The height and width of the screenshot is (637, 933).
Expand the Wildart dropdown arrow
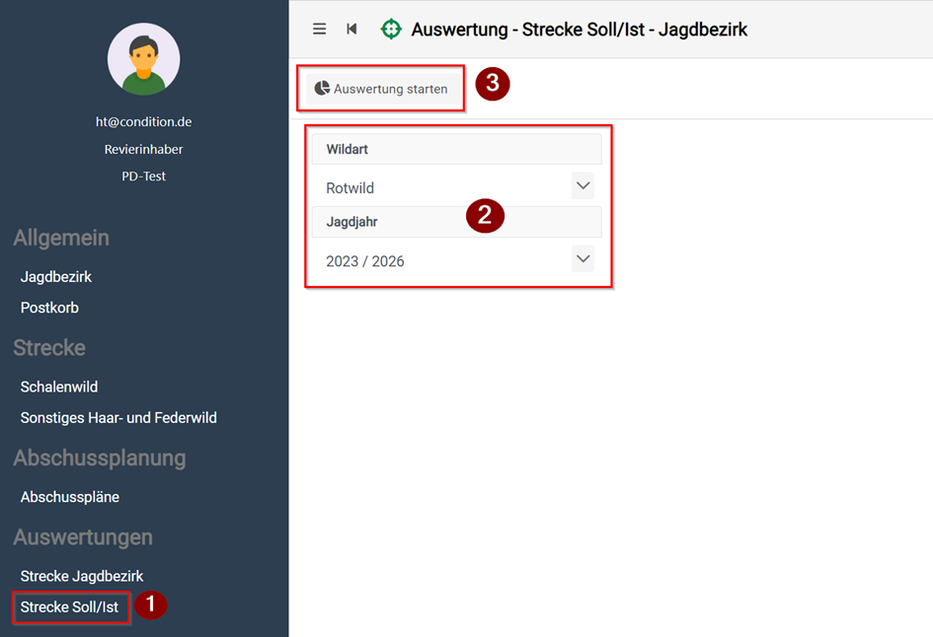583,185
